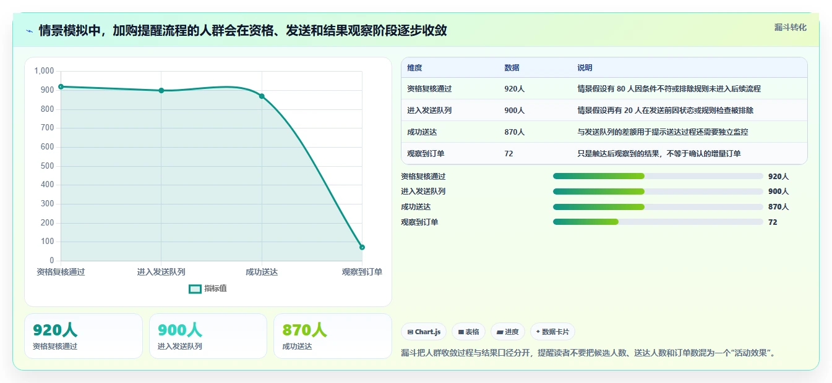Click the 进入发送队列 progress bar
Image resolution: width=832 pixels, height=383 pixels.
point(658,192)
